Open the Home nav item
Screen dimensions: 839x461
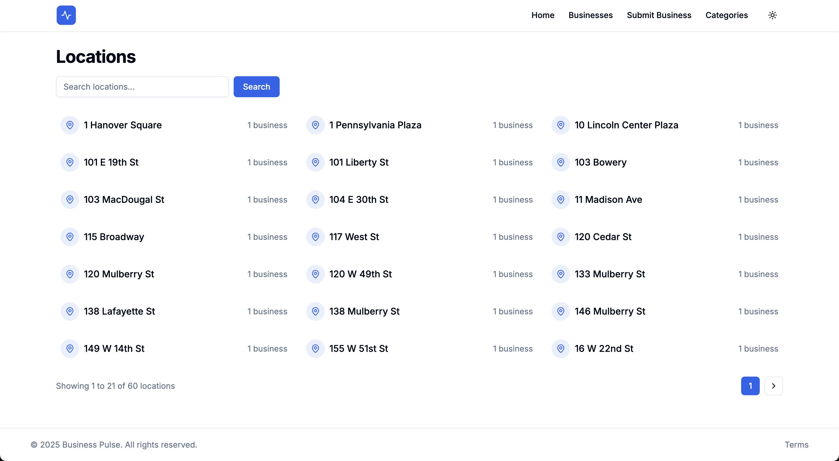[543, 15]
